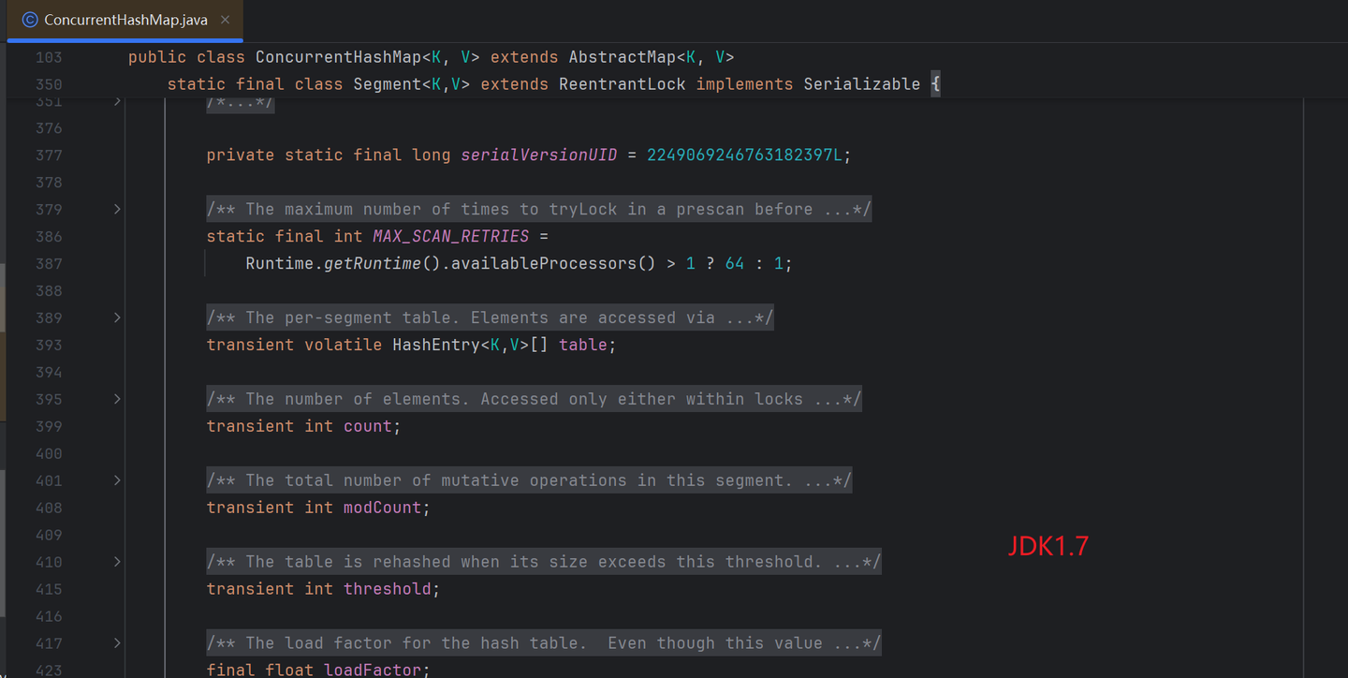The width and height of the screenshot is (1348, 678).
Task: Click ReentrantLock in sticky Segment header
Action: 623,84
